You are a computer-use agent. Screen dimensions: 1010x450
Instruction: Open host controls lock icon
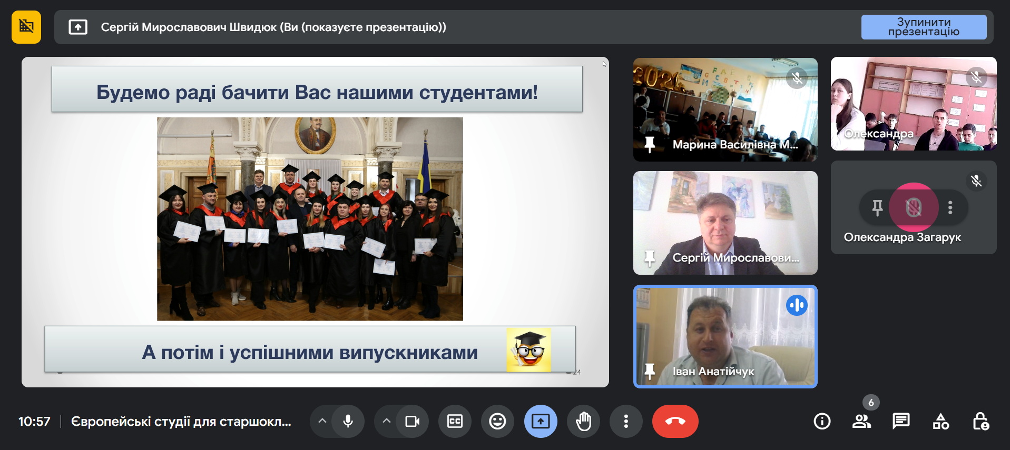[980, 421]
